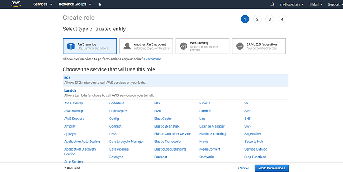Choose Elastic Container Service

[x=172, y=134]
